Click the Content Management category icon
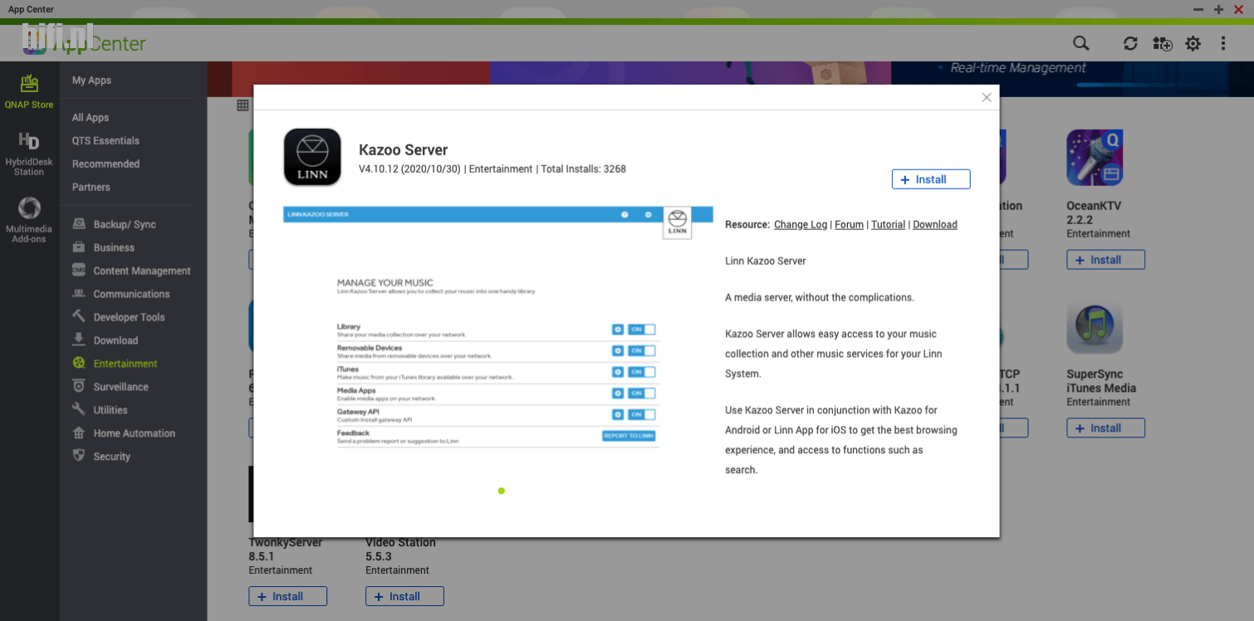The width and height of the screenshot is (1254, 621). coord(79,271)
